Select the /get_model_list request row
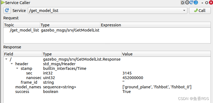 pyautogui.click(x=107, y=30)
